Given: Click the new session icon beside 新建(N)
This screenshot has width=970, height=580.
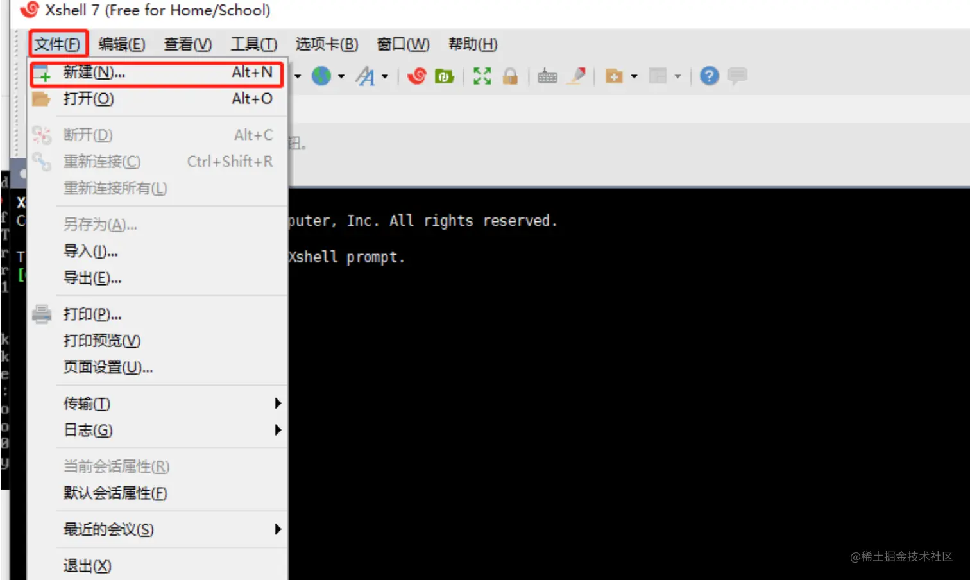Looking at the screenshot, I should 42,72.
